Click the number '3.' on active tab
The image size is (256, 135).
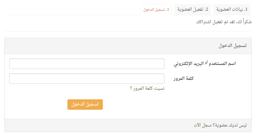(x=168, y=10)
